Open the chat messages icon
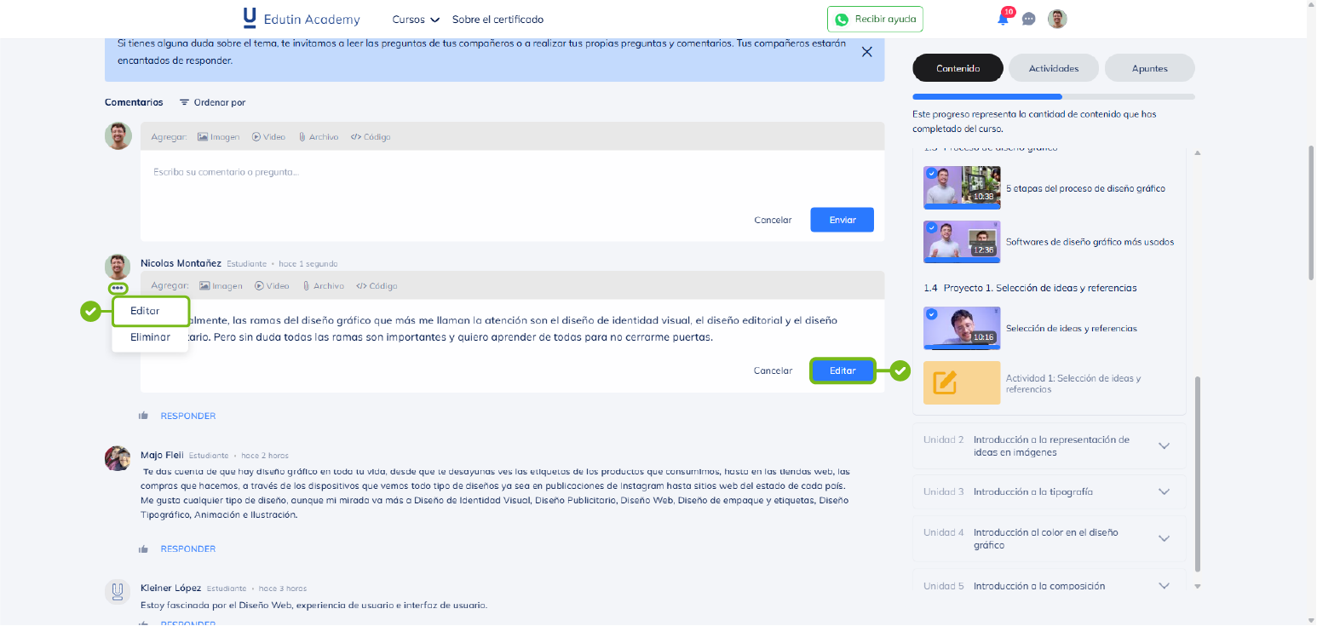The height and width of the screenshot is (626, 1317). 1028,19
